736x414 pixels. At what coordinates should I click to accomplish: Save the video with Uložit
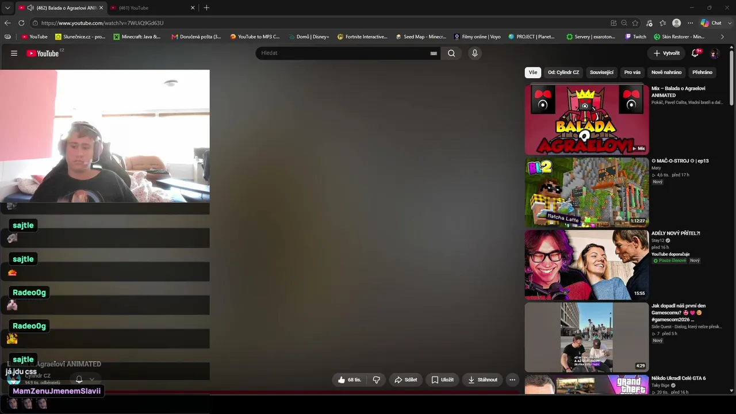pyautogui.click(x=442, y=379)
